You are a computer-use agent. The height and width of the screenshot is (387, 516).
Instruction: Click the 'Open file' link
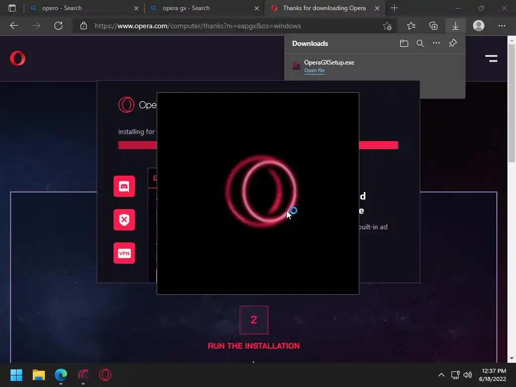coord(314,71)
